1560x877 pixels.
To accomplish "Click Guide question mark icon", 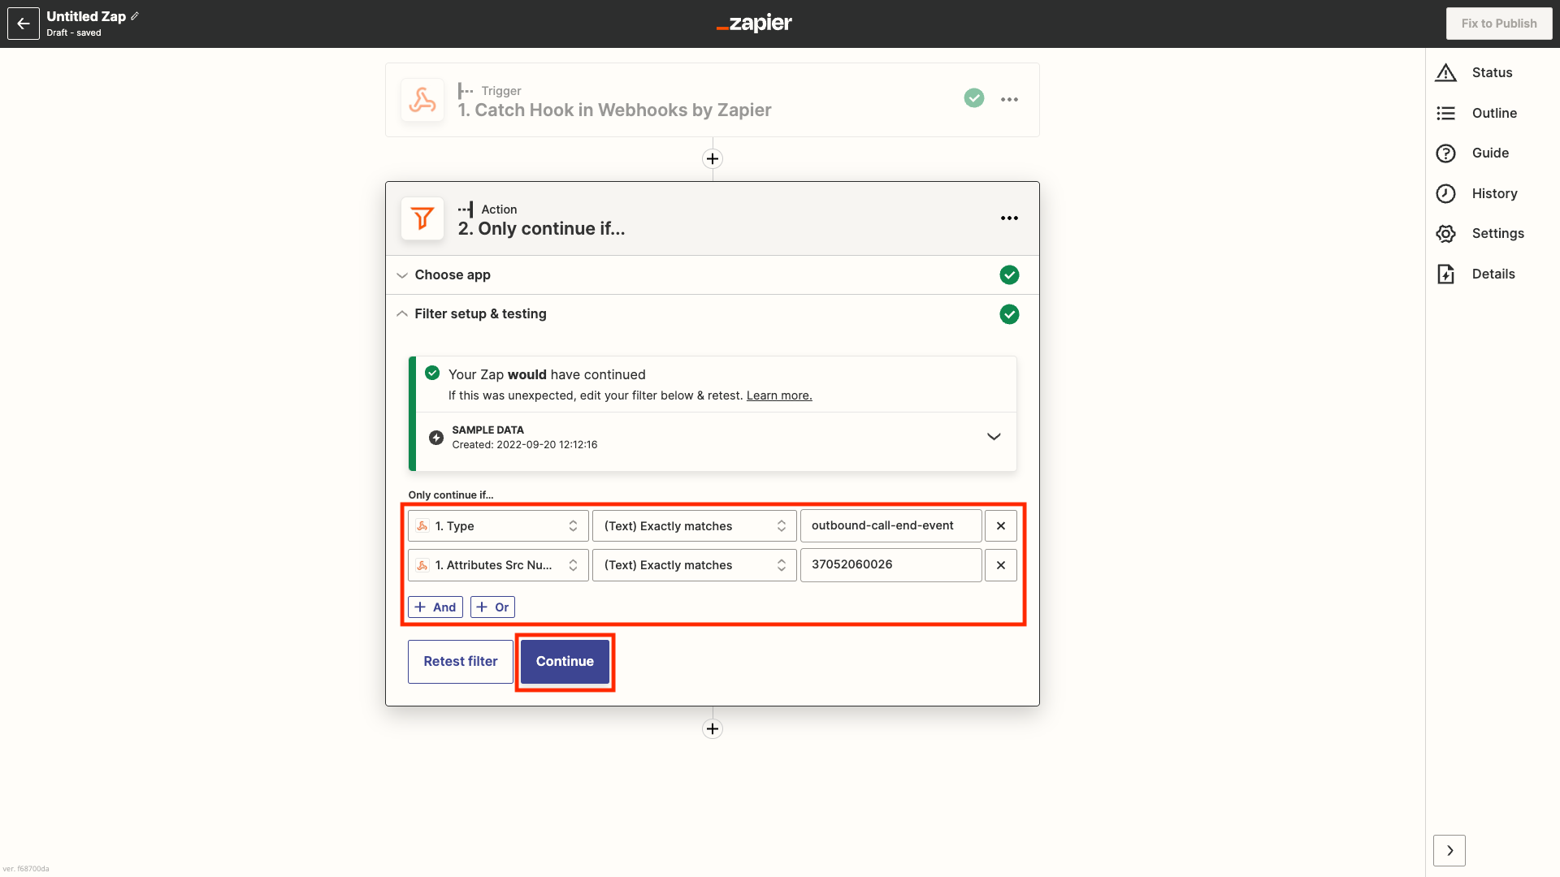I will pyautogui.click(x=1446, y=153).
